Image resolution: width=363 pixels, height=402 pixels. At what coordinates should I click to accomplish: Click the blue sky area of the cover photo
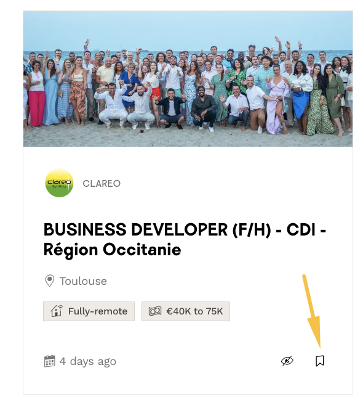188,28
